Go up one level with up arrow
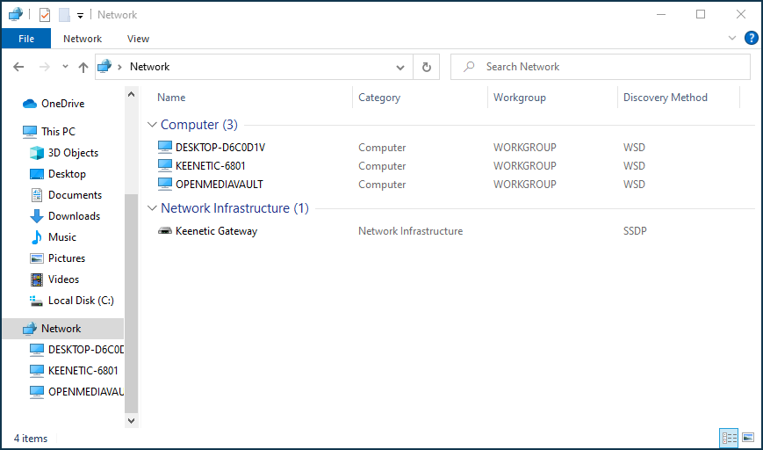Image resolution: width=763 pixels, height=450 pixels. pos(83,67)
